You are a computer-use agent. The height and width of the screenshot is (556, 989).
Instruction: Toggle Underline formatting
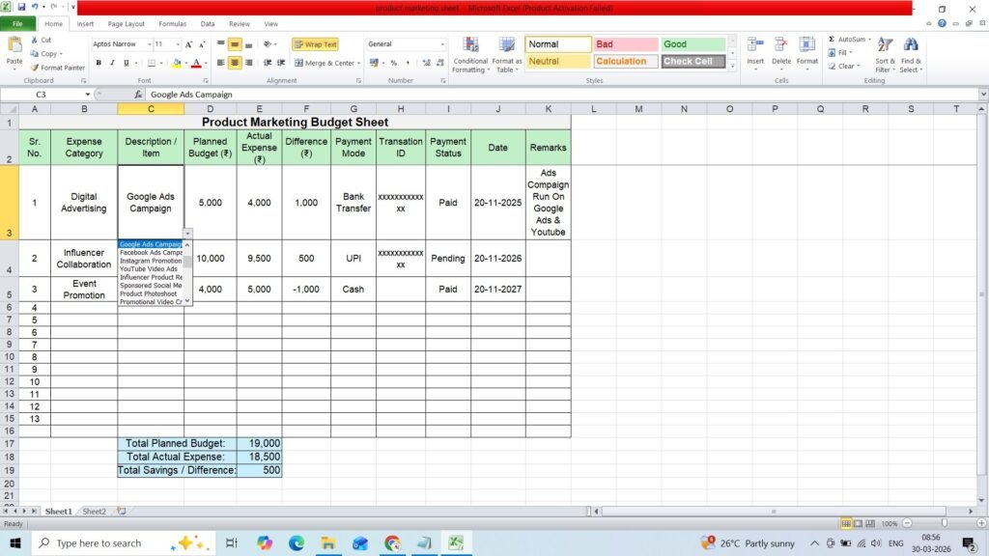point(127,63)
